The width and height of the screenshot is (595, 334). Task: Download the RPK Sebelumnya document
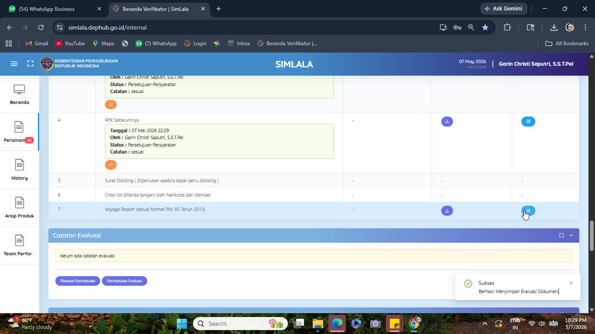[x=447, y=121]
